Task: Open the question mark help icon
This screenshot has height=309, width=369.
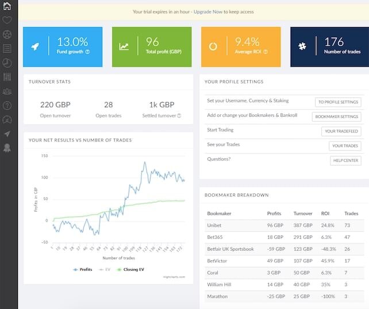Action: [x=7, y=105]
